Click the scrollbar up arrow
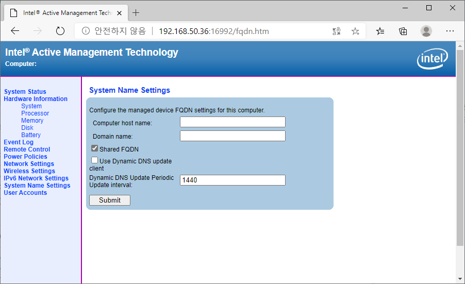The height and width of the screenshot is (284, 465). coord(460,46)
